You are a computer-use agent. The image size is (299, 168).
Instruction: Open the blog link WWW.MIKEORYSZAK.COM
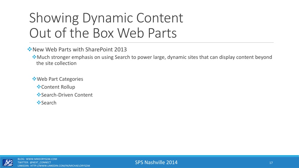41,159
